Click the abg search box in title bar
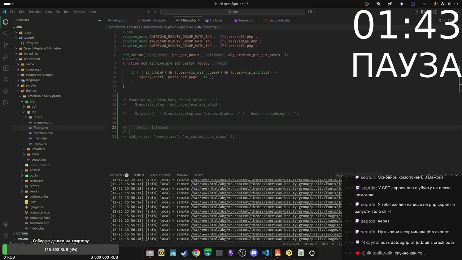 [x=232, y=12]
